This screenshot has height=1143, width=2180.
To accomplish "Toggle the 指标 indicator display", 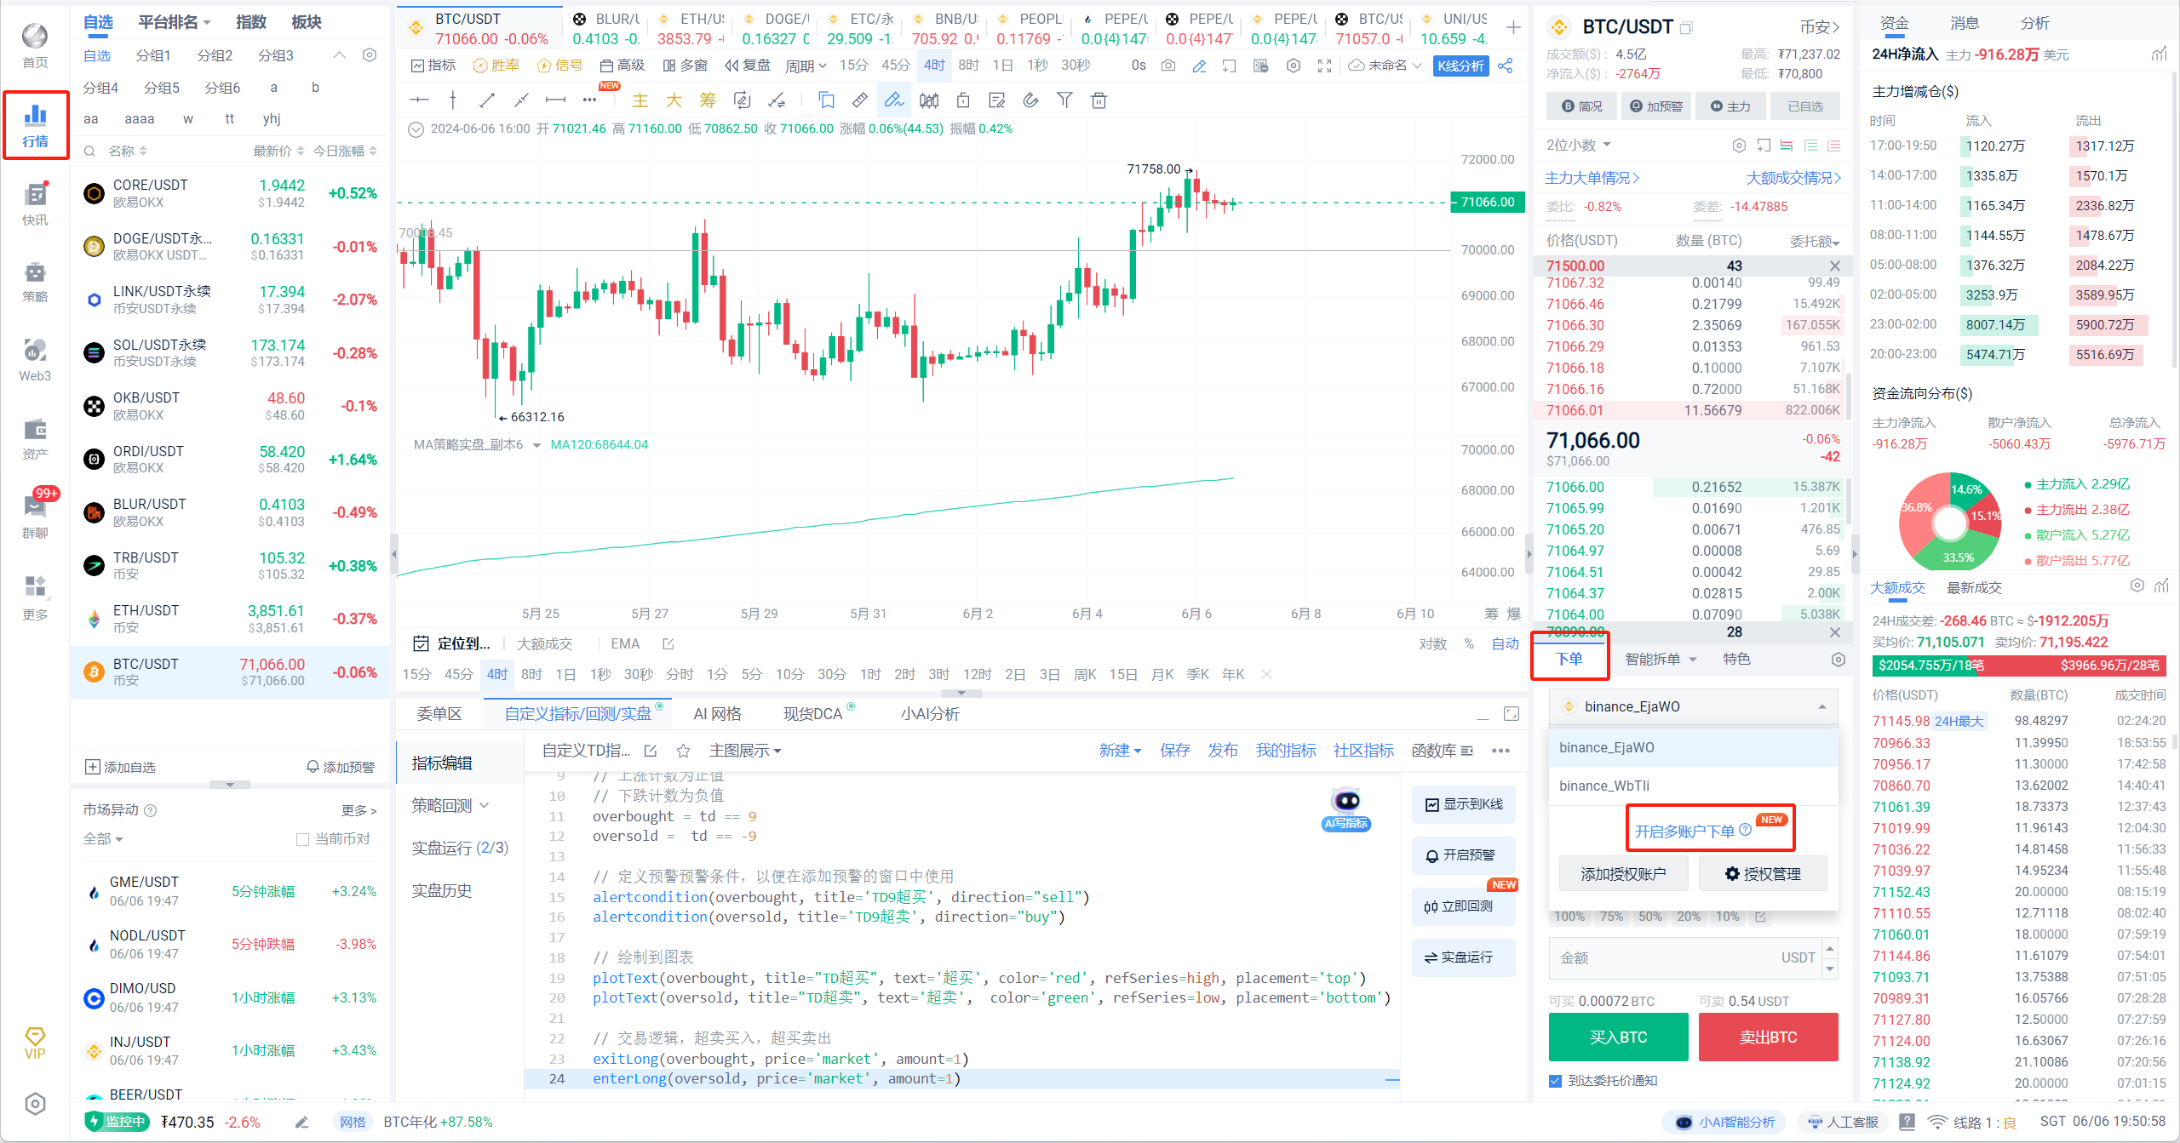I will (x=433, y=66).
